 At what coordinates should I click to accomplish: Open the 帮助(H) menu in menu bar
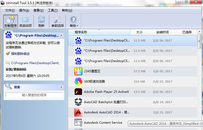click(67, 10)
